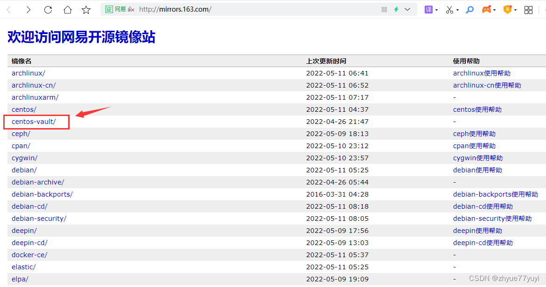The width and height of the screenshot is (546, 287).
Task: Open the centos-vault/ mirror directory
Action: click(34, 122)
